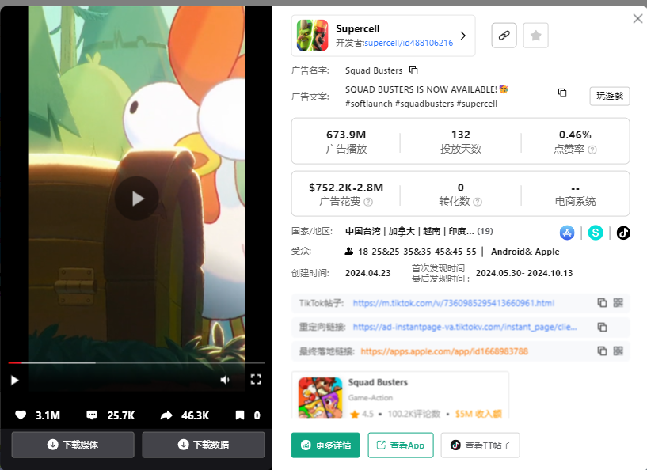Copy the final landing link
This screenshot has height=470, width=647.
(x=602, y=351)
